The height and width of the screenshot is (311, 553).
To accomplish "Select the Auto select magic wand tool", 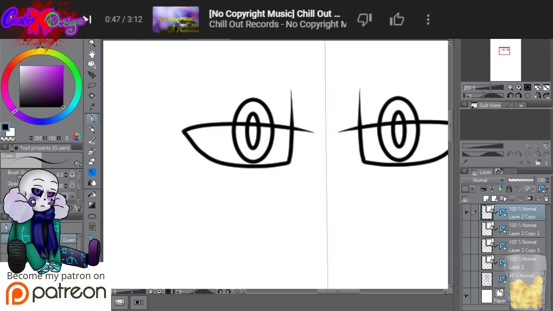I will pyautogui.click(x=92, y=96).
